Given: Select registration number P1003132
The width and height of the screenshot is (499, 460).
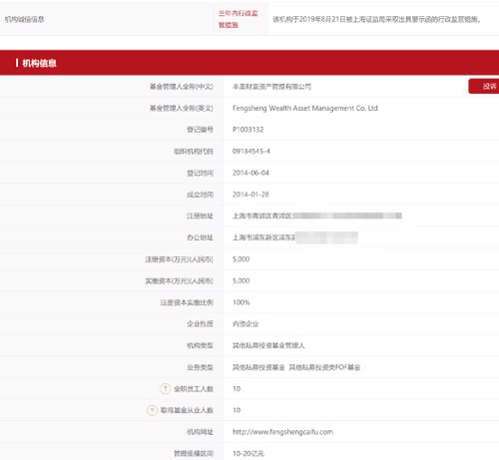Looking at the screenshot, I should [248, 130].
